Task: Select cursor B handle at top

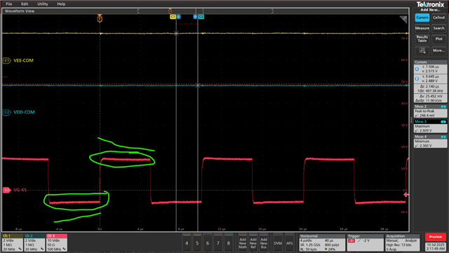Action: [195, 17]
